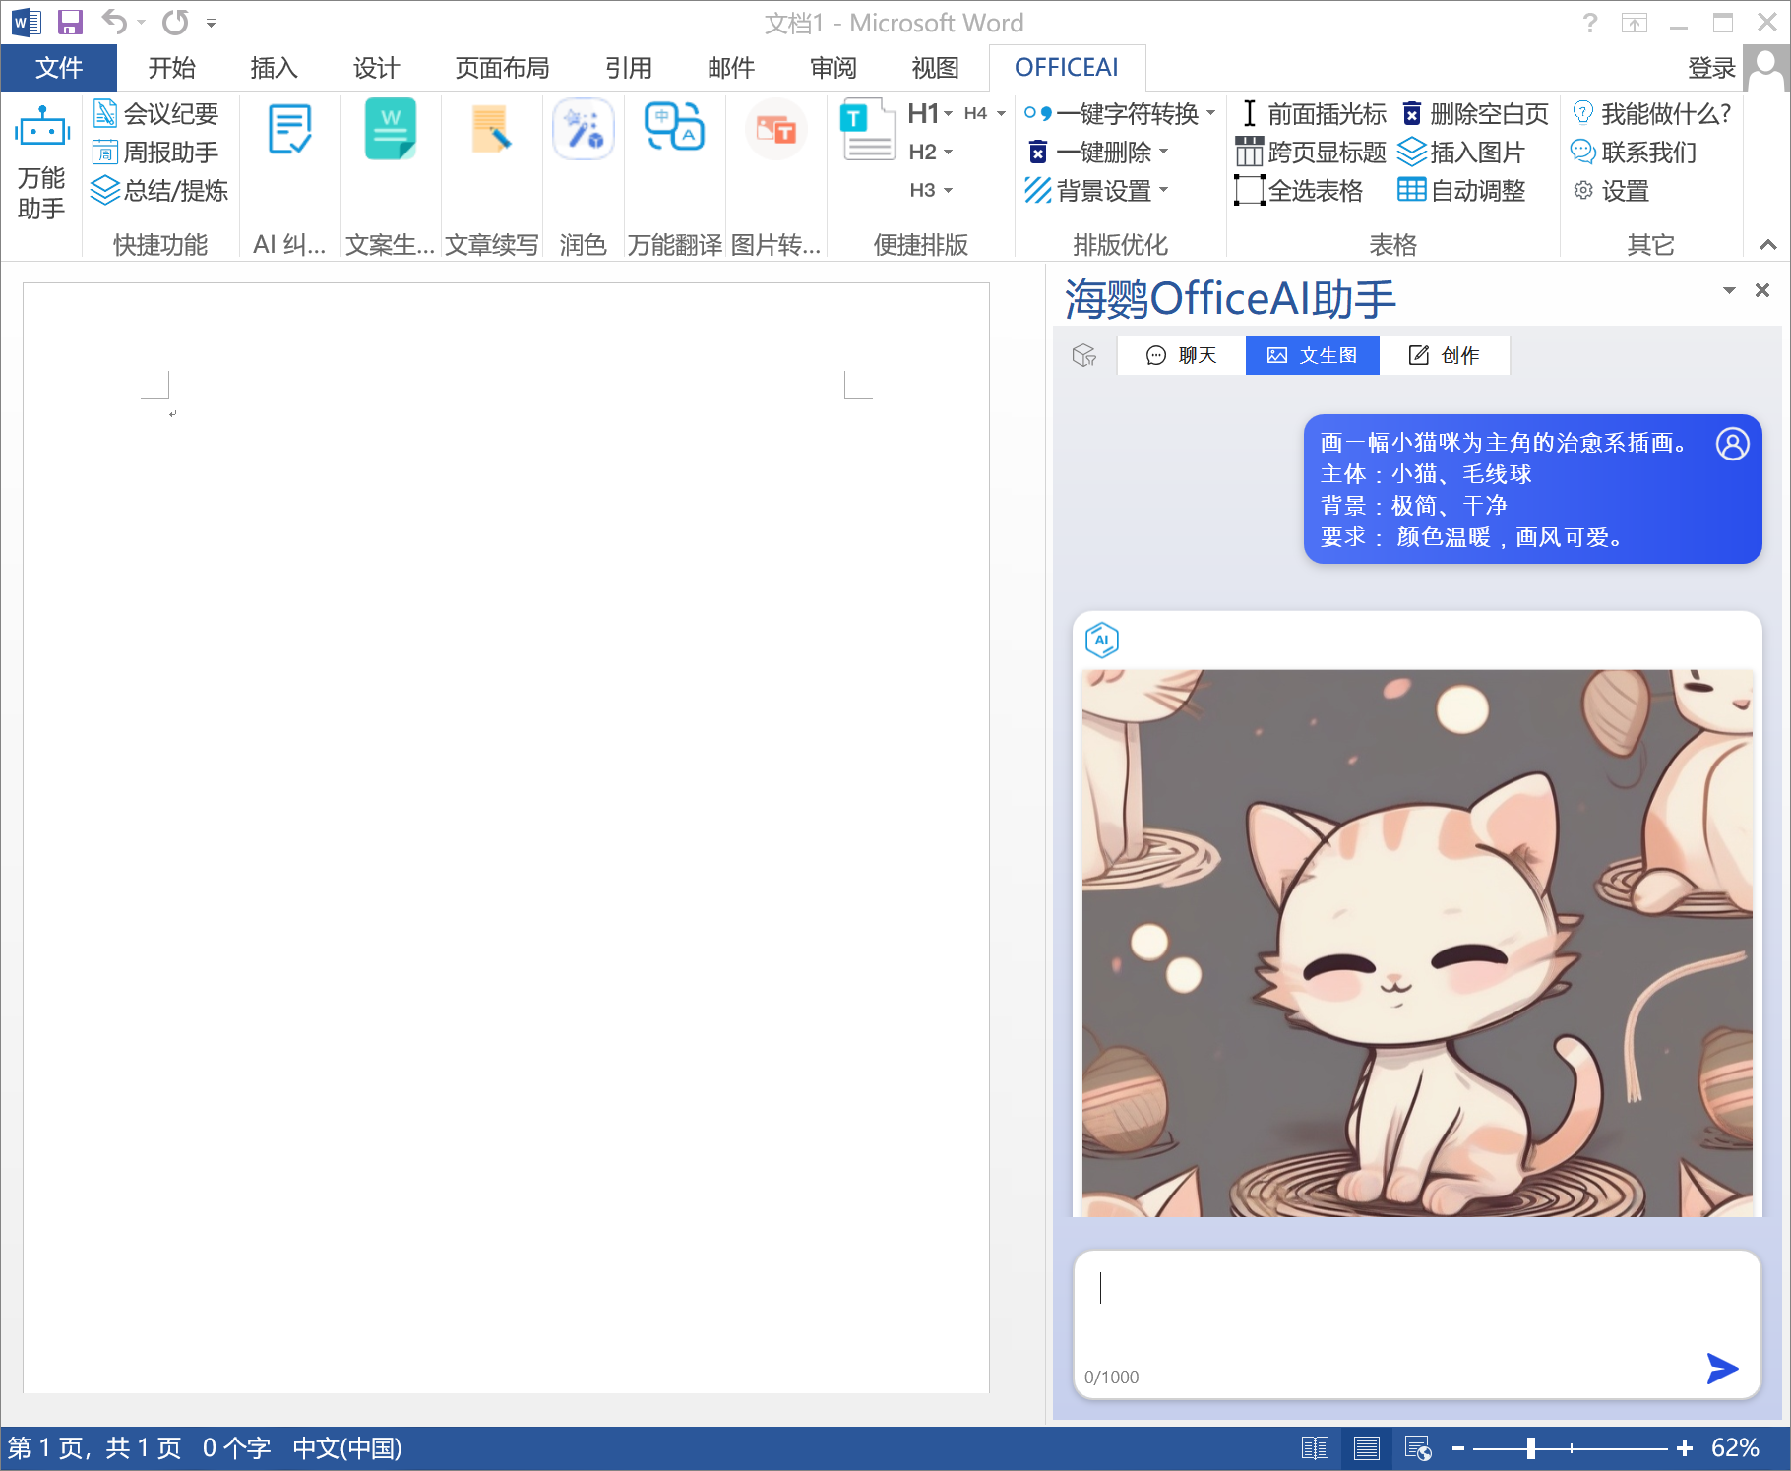Viewport: 1791px width, 1471px height.
Task: Open the 插入图片 insert picture tool
Action: 1466,152
